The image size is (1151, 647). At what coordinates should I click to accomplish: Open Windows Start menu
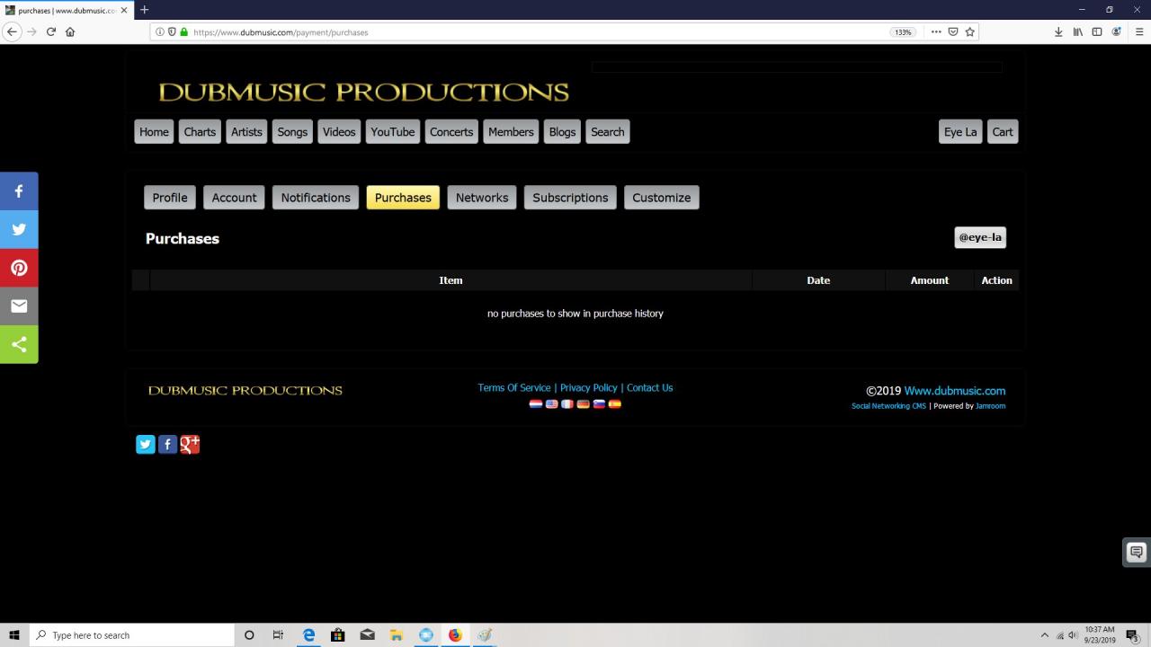(14, 635)
